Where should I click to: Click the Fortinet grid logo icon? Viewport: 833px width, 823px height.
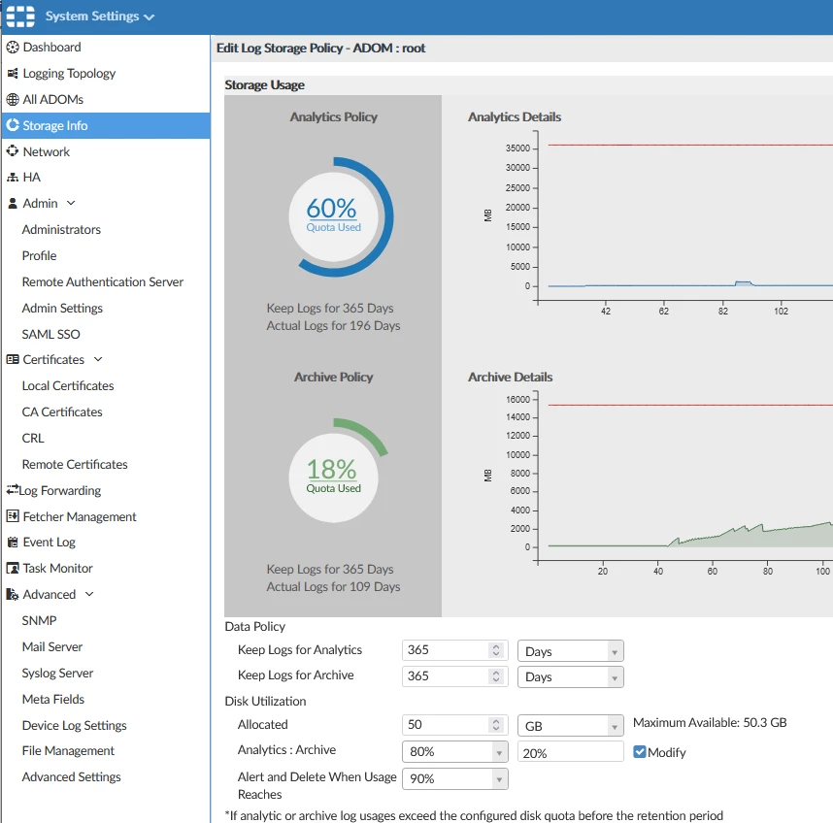tap(20, 16)
